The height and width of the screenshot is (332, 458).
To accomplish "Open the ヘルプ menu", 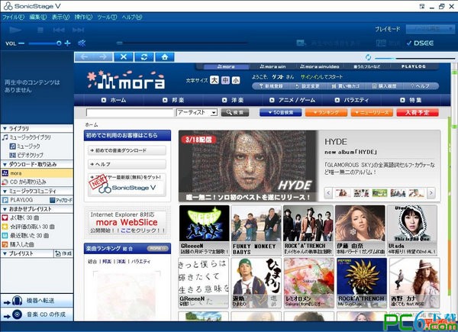I will pos(132,18).
